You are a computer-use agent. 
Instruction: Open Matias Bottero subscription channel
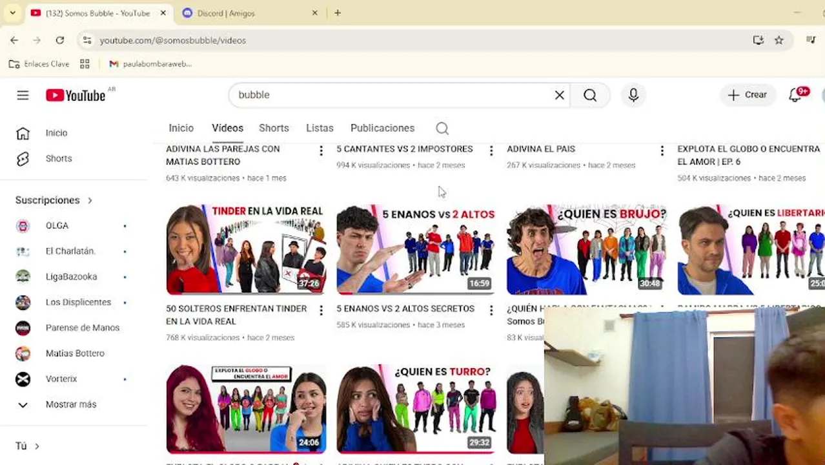[x=74, y=353]
